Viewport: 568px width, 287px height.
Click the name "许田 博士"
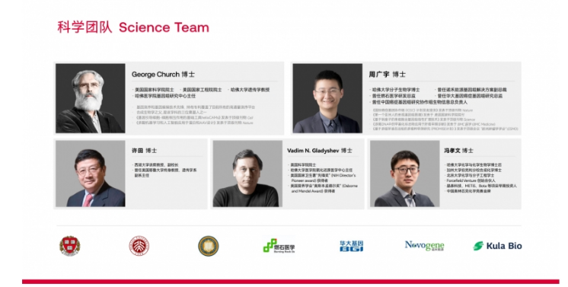click(x=144, y=151)
